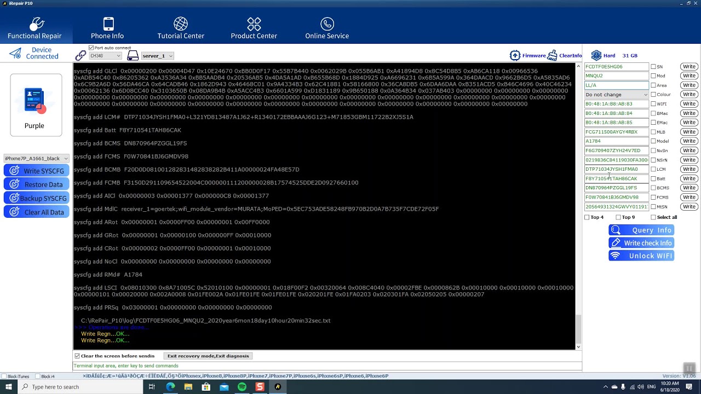Viewport: 701px width, 394px height.
Task: Check the LCM checkbox
Action: pyautogui.click(x=653, y=169)
